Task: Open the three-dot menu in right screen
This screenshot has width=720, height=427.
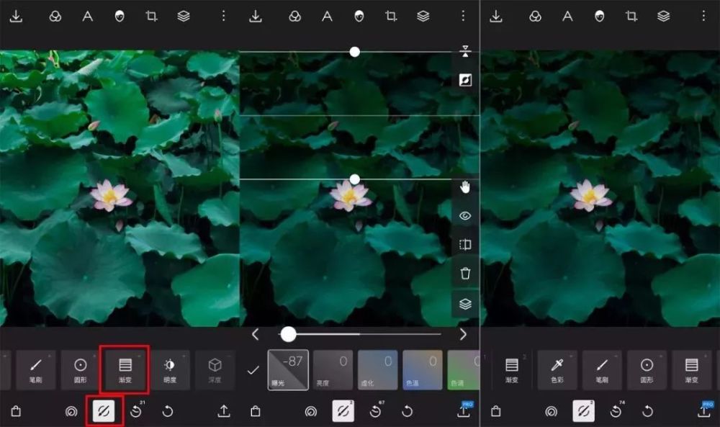Action: pos(703,16)
